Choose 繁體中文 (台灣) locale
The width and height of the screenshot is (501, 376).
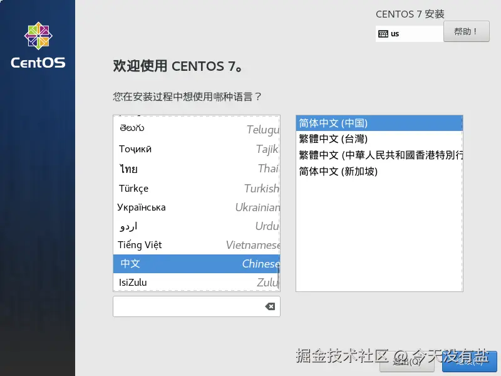point(380,138)
